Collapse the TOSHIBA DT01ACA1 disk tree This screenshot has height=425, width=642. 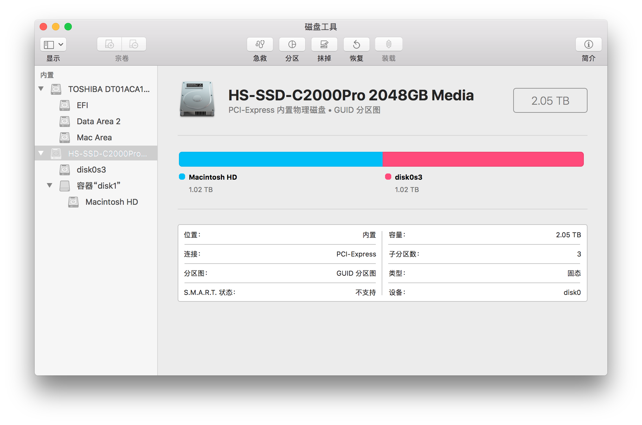pyautogui.click(x=41, y=89)
